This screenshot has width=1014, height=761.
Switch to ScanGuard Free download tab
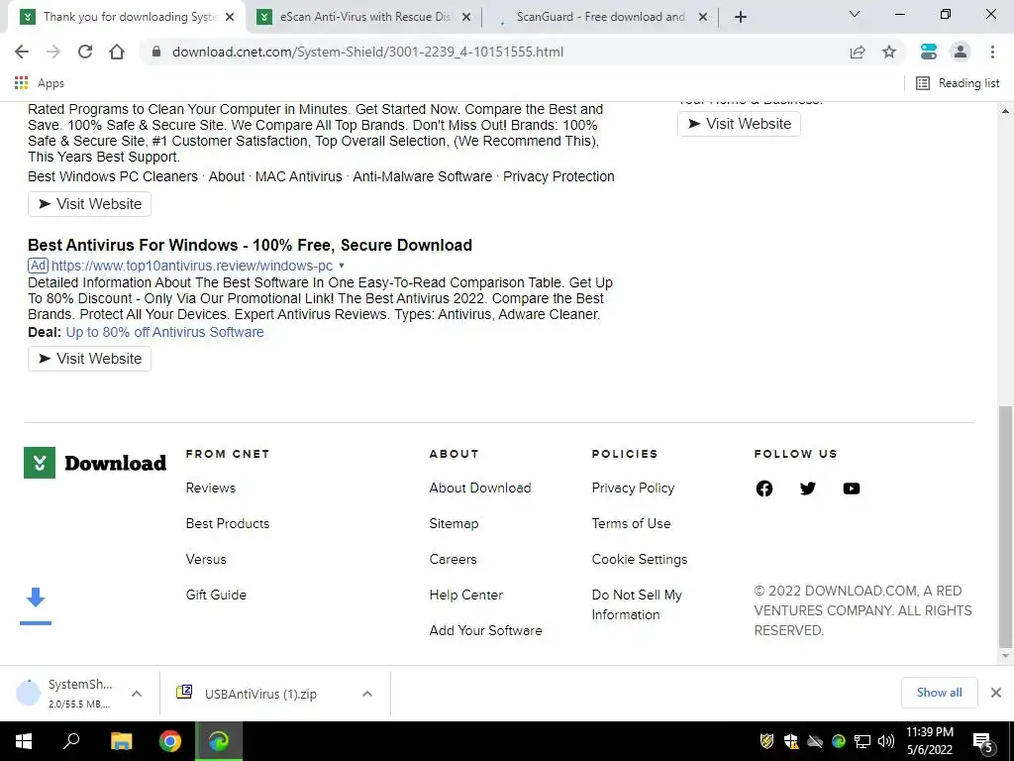tap(600, 17)
